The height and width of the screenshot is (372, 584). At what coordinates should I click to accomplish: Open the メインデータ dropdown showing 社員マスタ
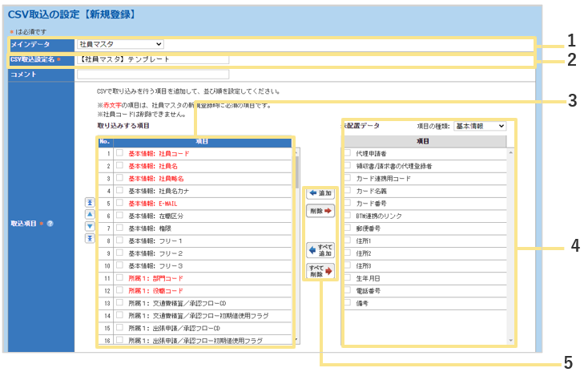pyautogui.click(x=120, y=44)
